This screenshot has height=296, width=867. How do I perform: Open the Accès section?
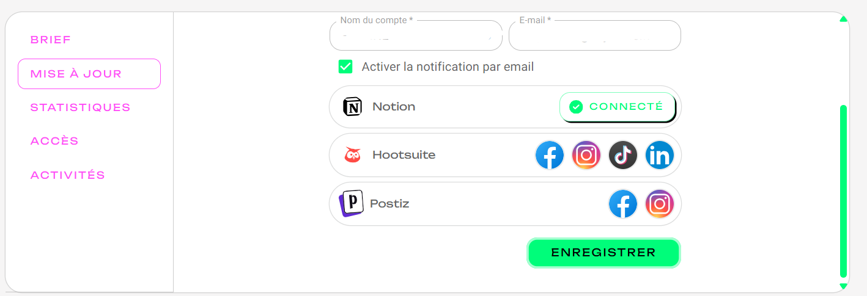coord(55,141)
